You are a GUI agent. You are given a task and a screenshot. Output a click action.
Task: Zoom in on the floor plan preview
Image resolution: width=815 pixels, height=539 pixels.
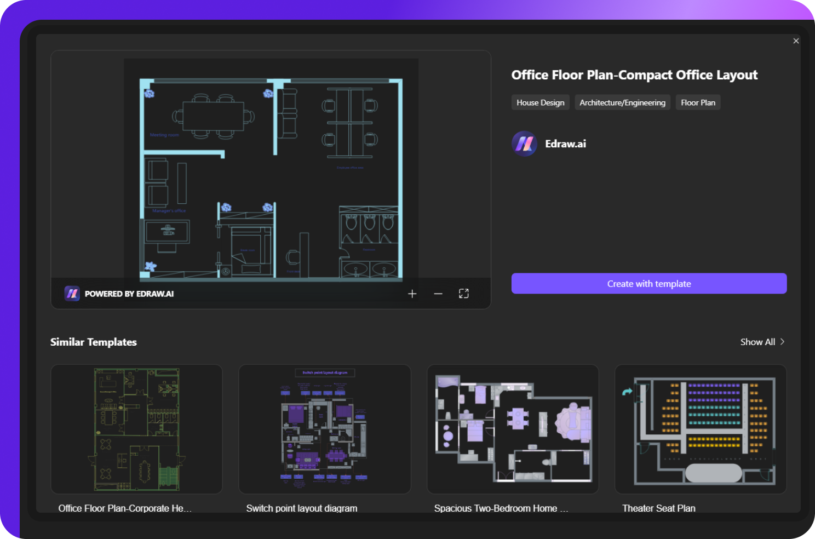[x=412, y=294]
